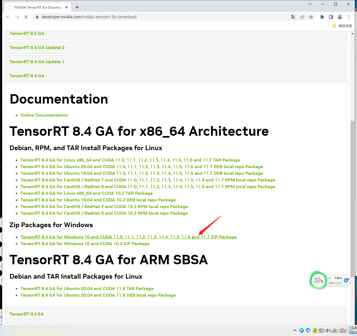Viewport: 357px width, 336px height.
Task: Share this page from address bar
Action: click(302, 17)
